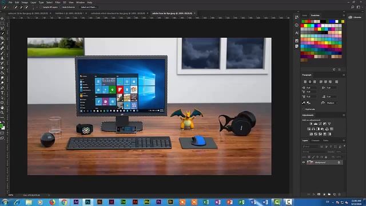Select the Quick Selection tool in the toolbox
This screenshot has width=366, height=206.
[x=2, y=33]
